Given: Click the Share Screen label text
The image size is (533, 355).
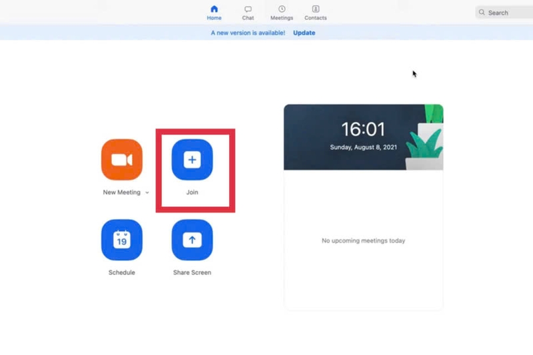Looking at the screenshot, I should 192,272.
